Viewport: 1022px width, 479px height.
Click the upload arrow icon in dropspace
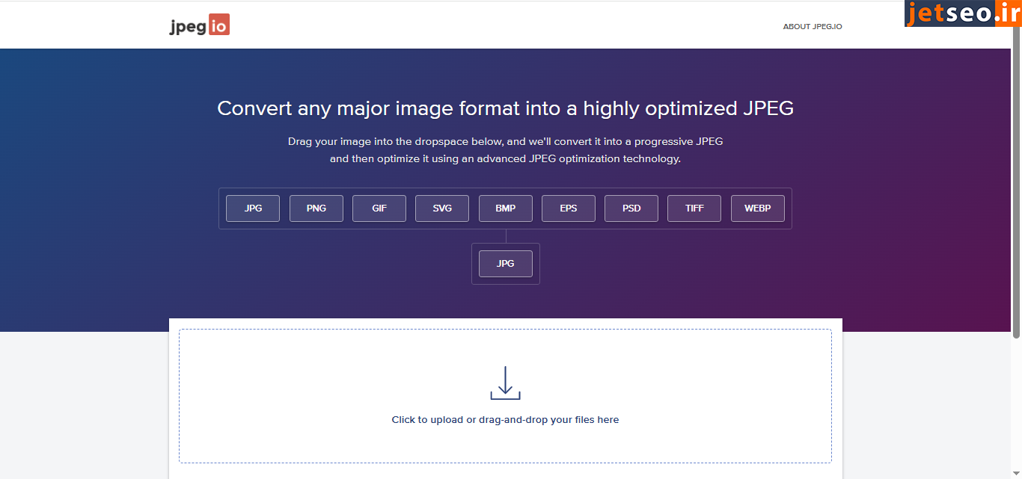pos(505,383)
